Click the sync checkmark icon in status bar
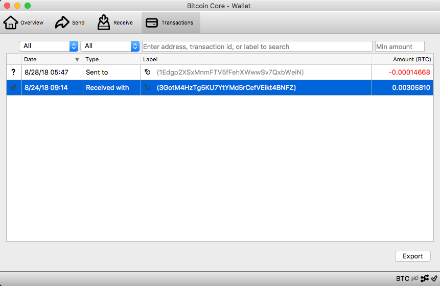 434,278
